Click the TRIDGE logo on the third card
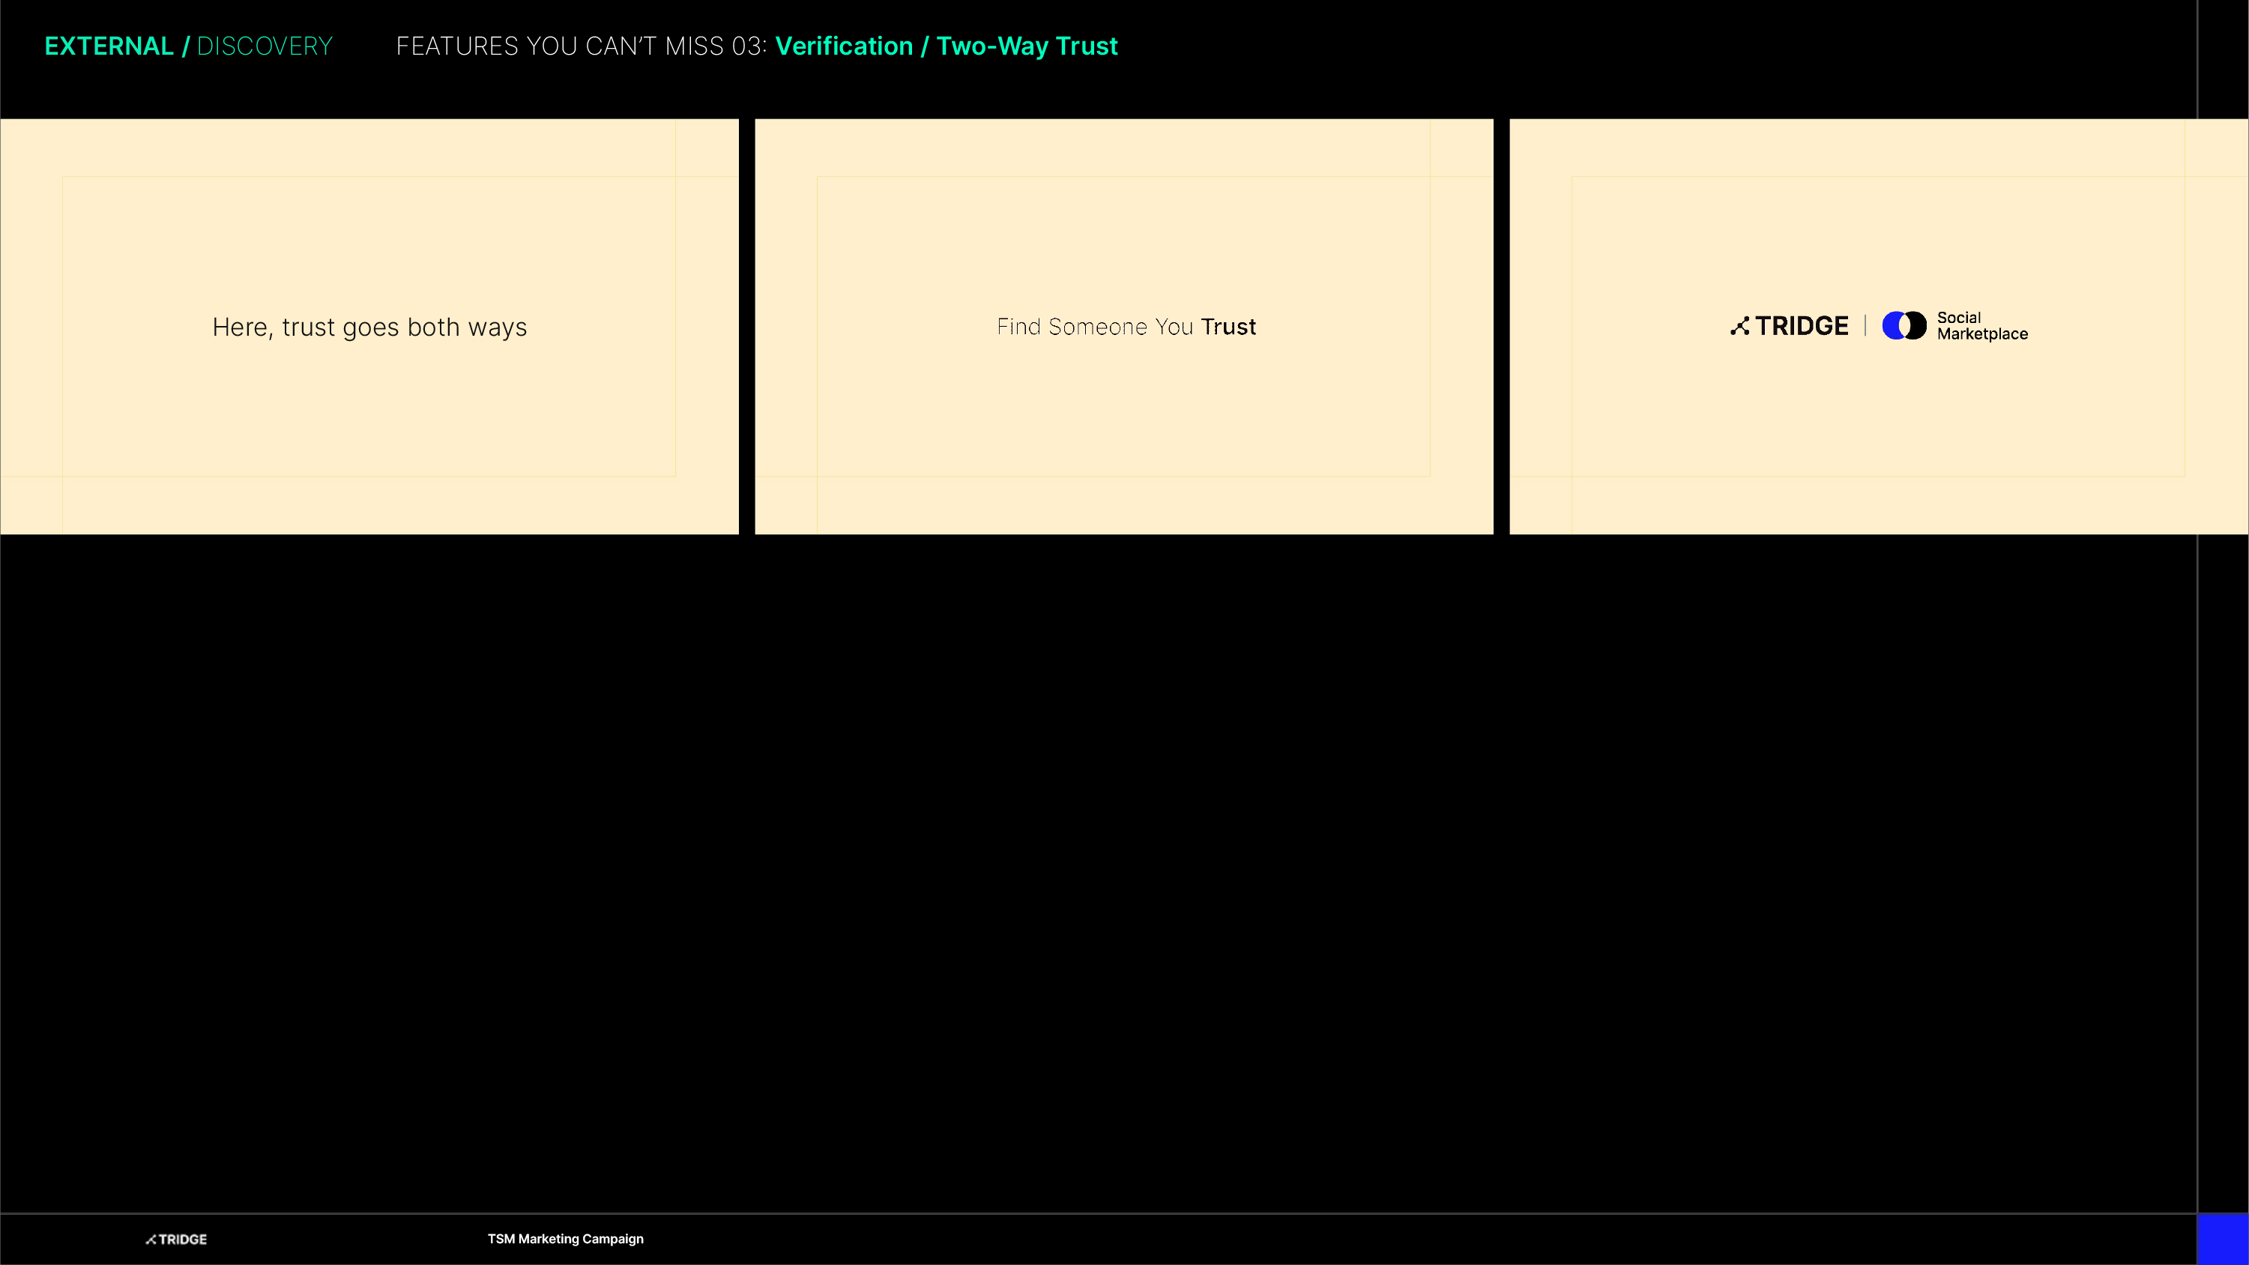The width and height of the screenshot is (2249, 1265). [x=1789, y=326]
